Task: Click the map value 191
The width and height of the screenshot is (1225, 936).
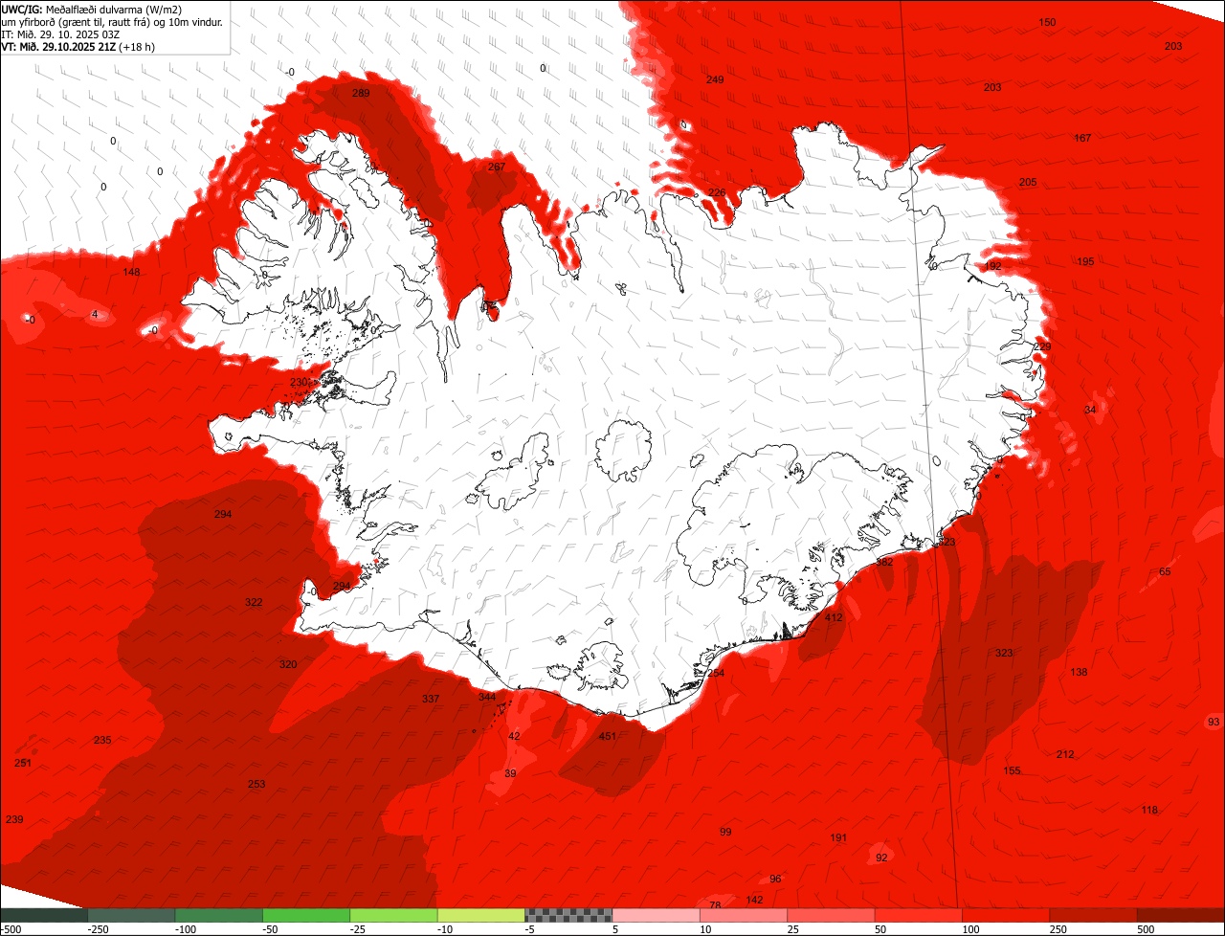Action: 838,837
